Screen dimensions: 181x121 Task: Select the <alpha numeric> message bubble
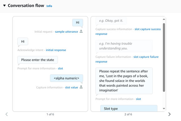click(67, 78)
